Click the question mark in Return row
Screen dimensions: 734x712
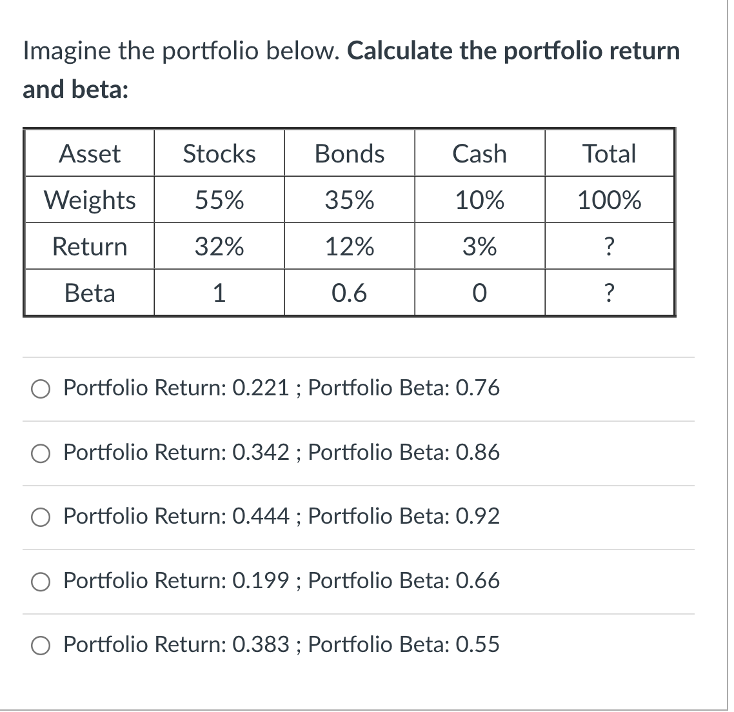[x=609, y=246]
